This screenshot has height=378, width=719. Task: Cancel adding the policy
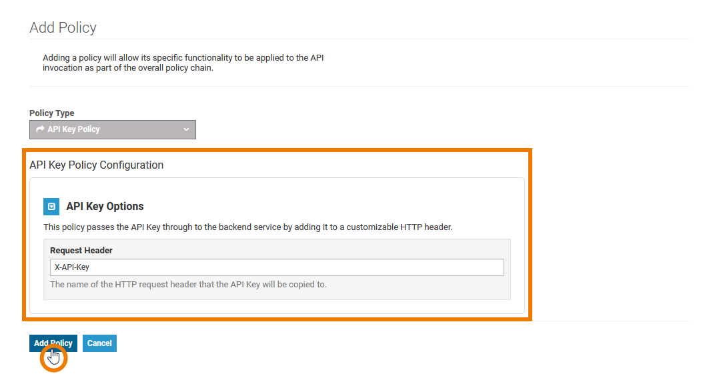[x=99, y=343]
